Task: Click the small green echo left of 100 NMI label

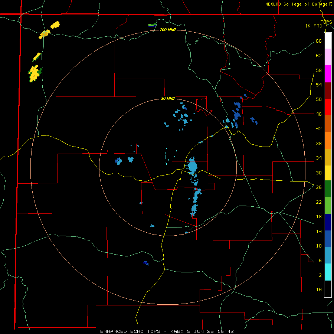Action: pyautogui.click(x=152, y=25)
